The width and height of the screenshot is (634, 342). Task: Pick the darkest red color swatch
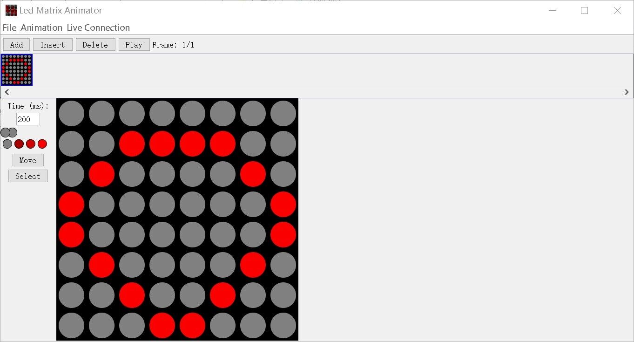click(19, 144)
